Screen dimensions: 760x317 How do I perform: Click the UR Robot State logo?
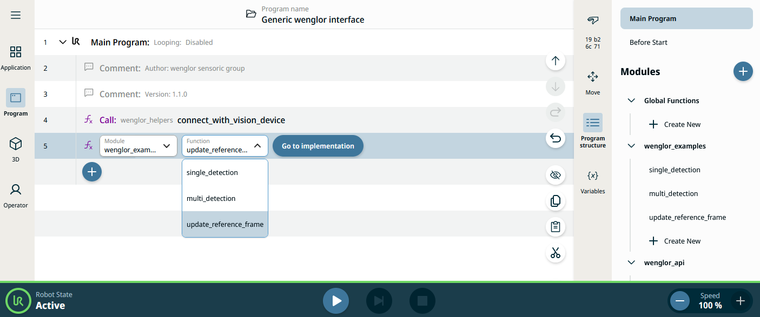(18, 300)
